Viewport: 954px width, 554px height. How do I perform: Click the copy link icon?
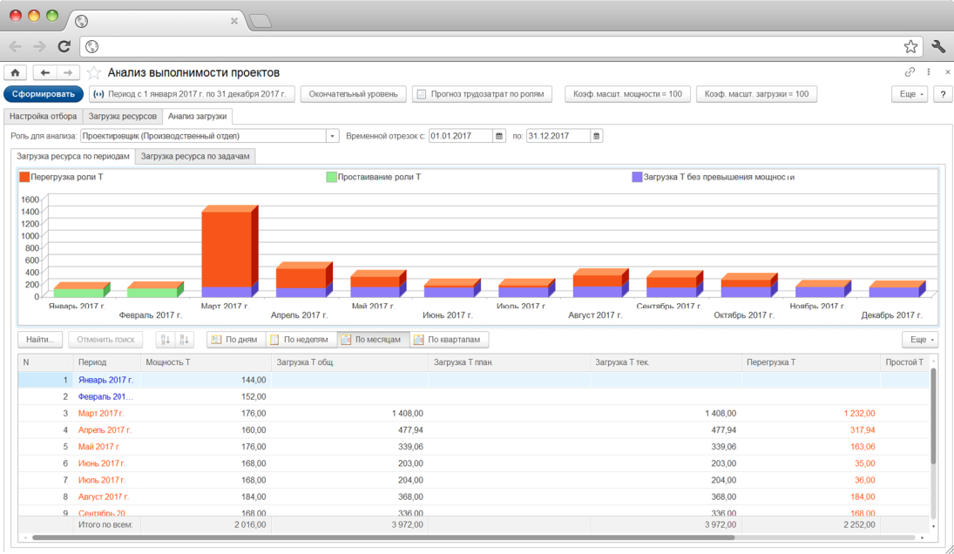(910, 73)
